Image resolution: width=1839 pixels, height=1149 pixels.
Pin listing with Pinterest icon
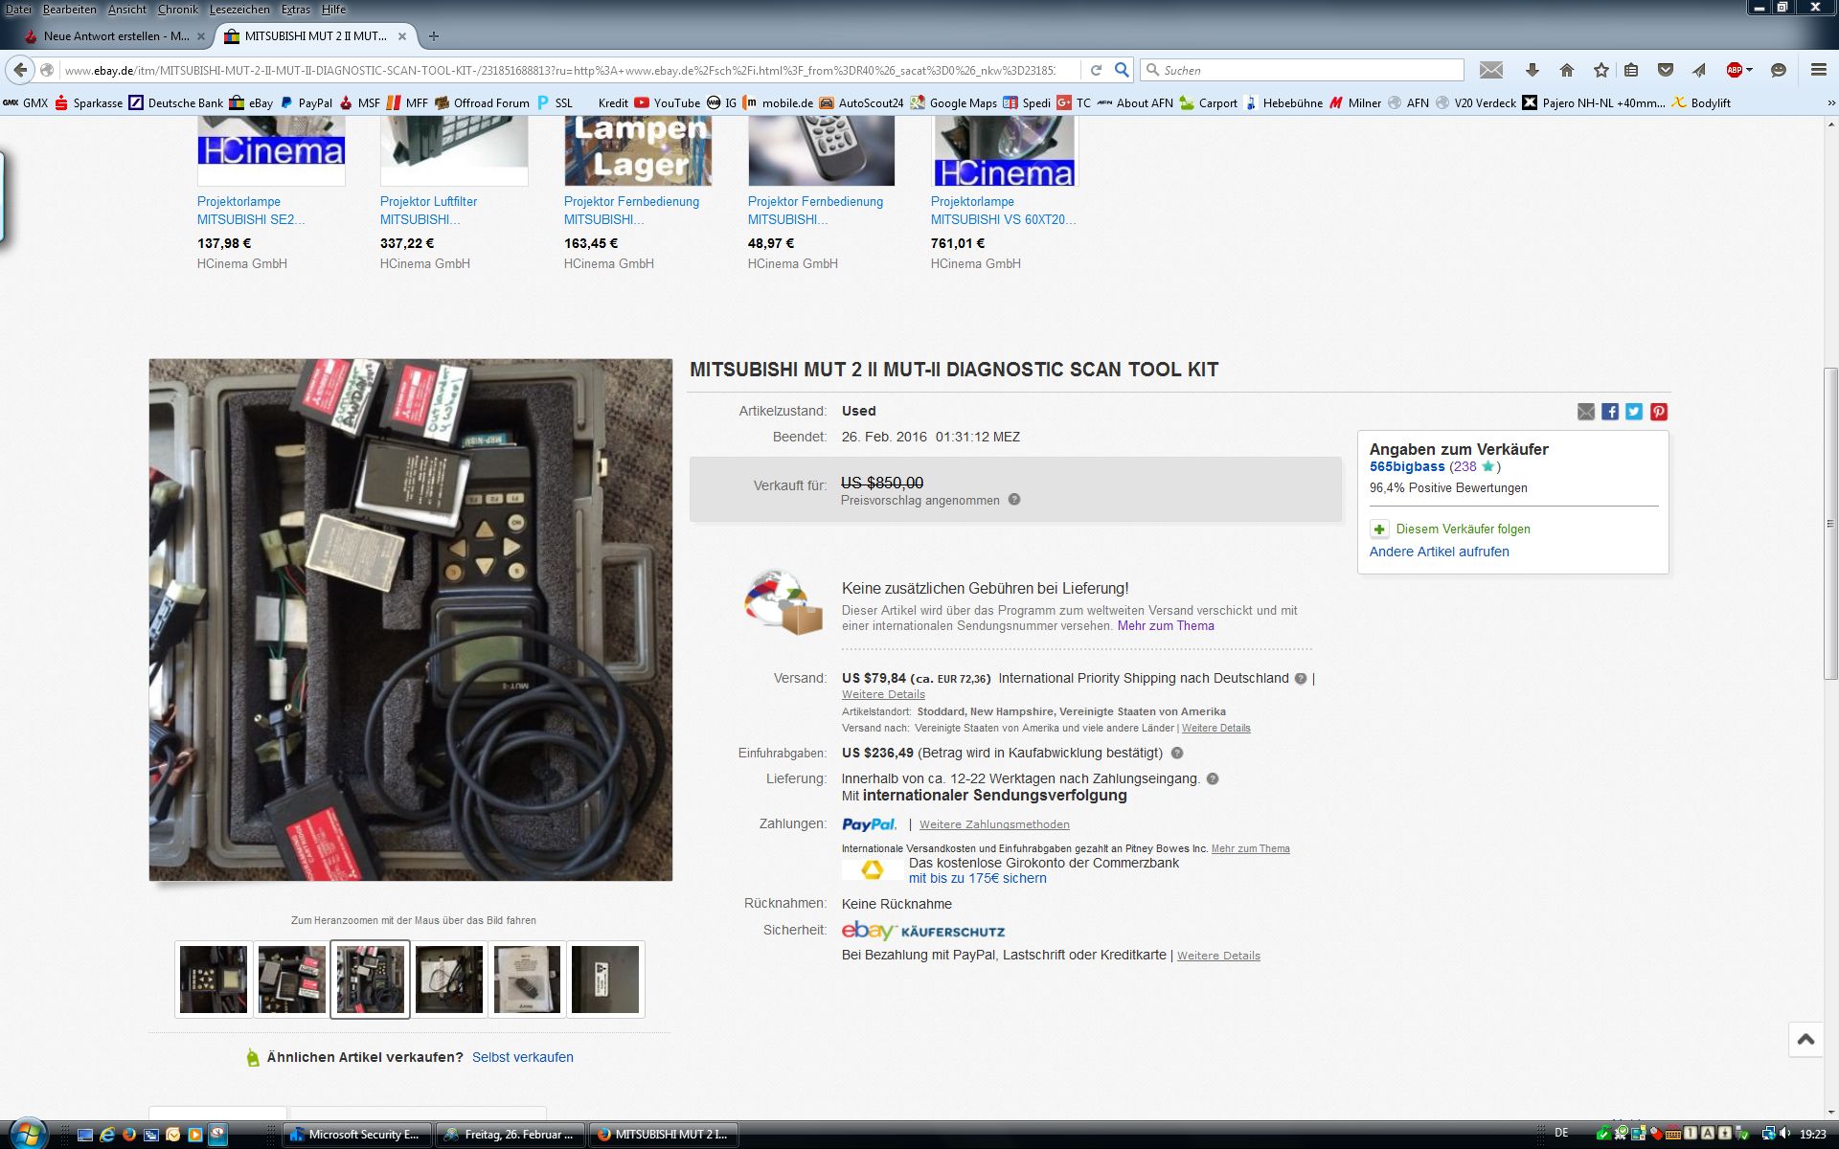point(1659,412)
